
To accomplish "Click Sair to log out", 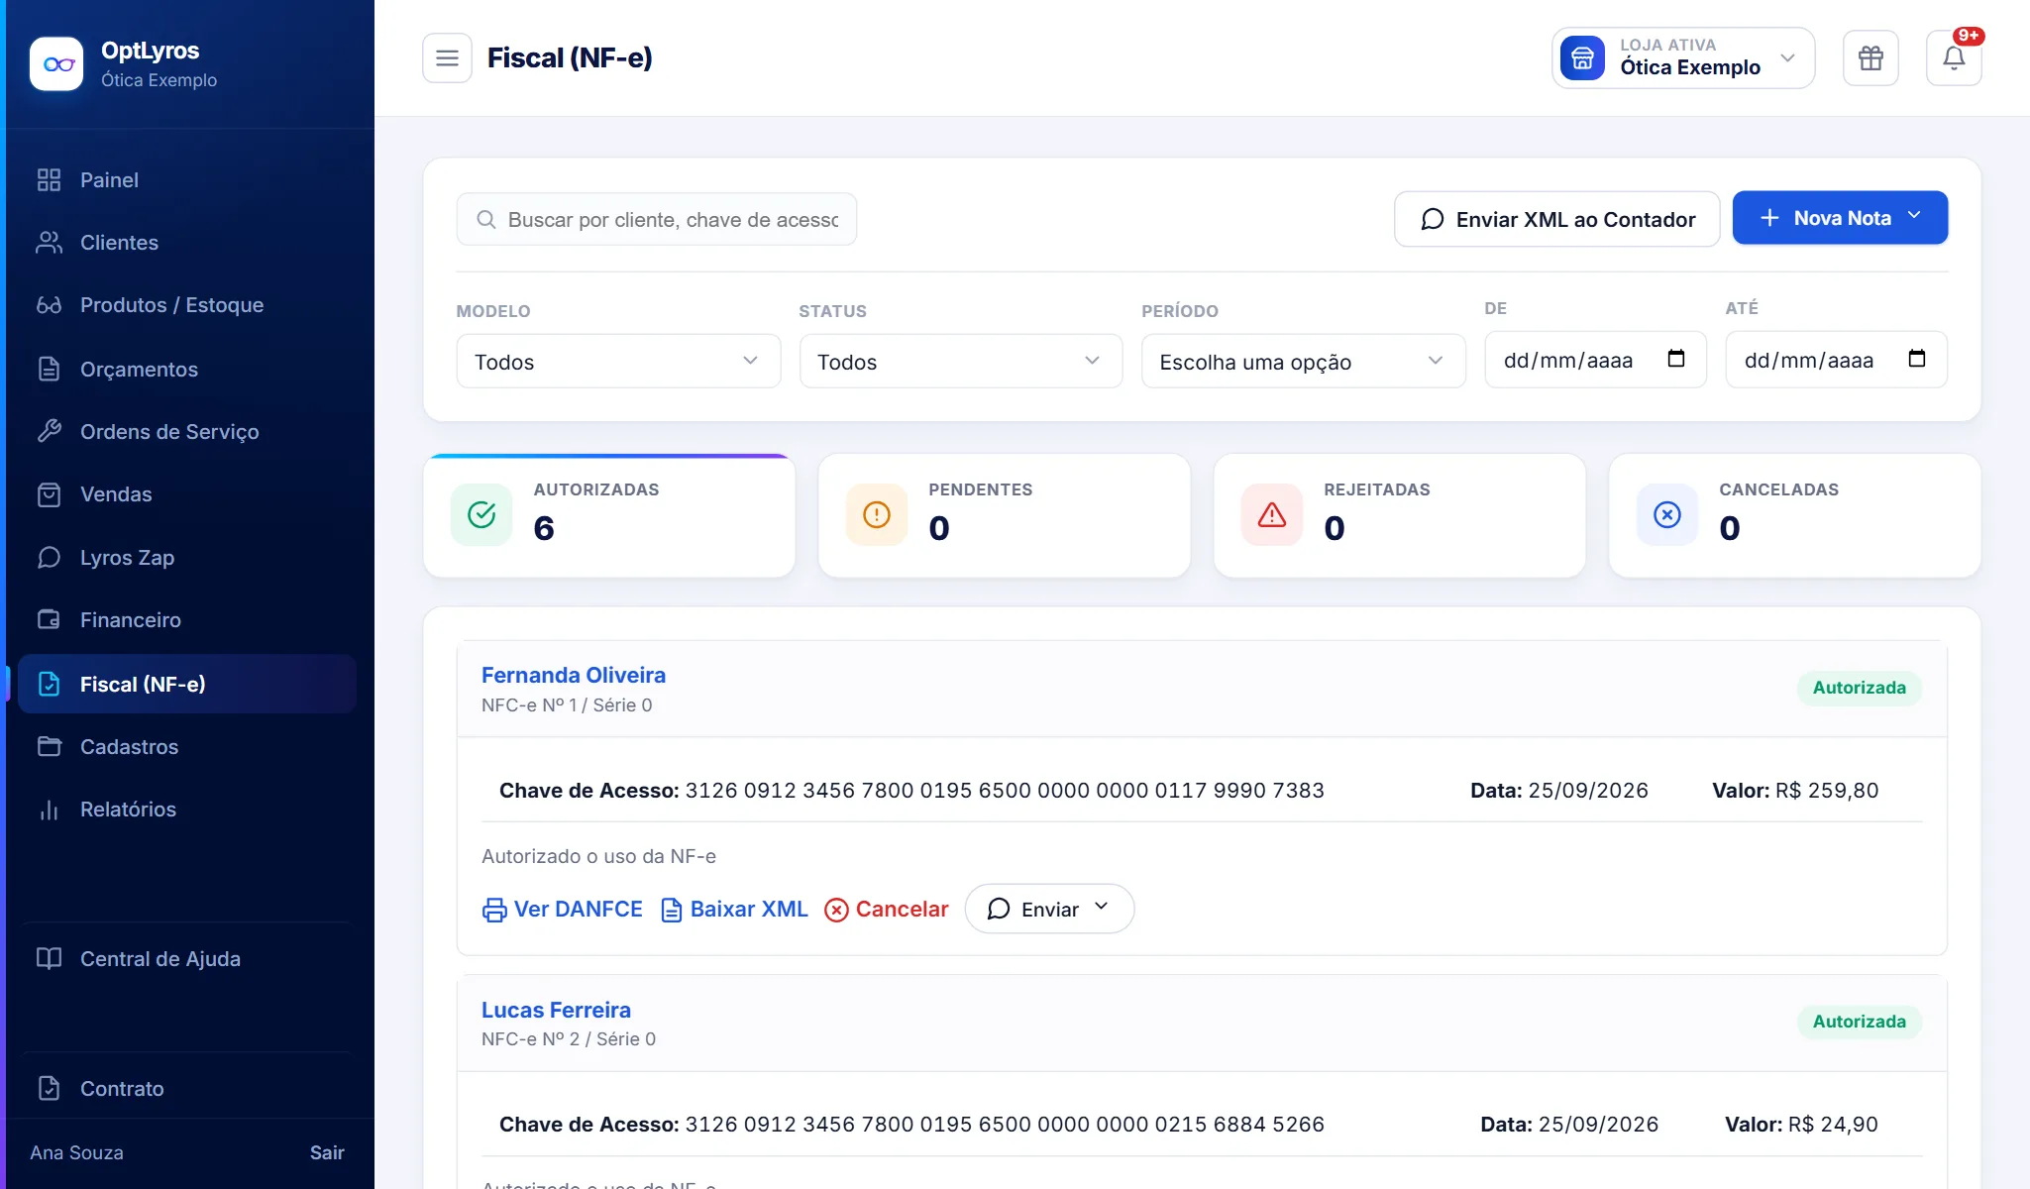I will tap(326, 1152).
